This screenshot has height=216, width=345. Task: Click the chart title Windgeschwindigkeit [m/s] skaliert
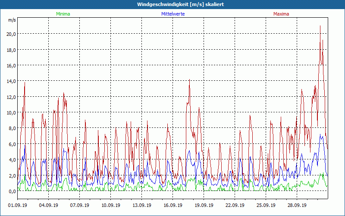(x=180, y=4)
